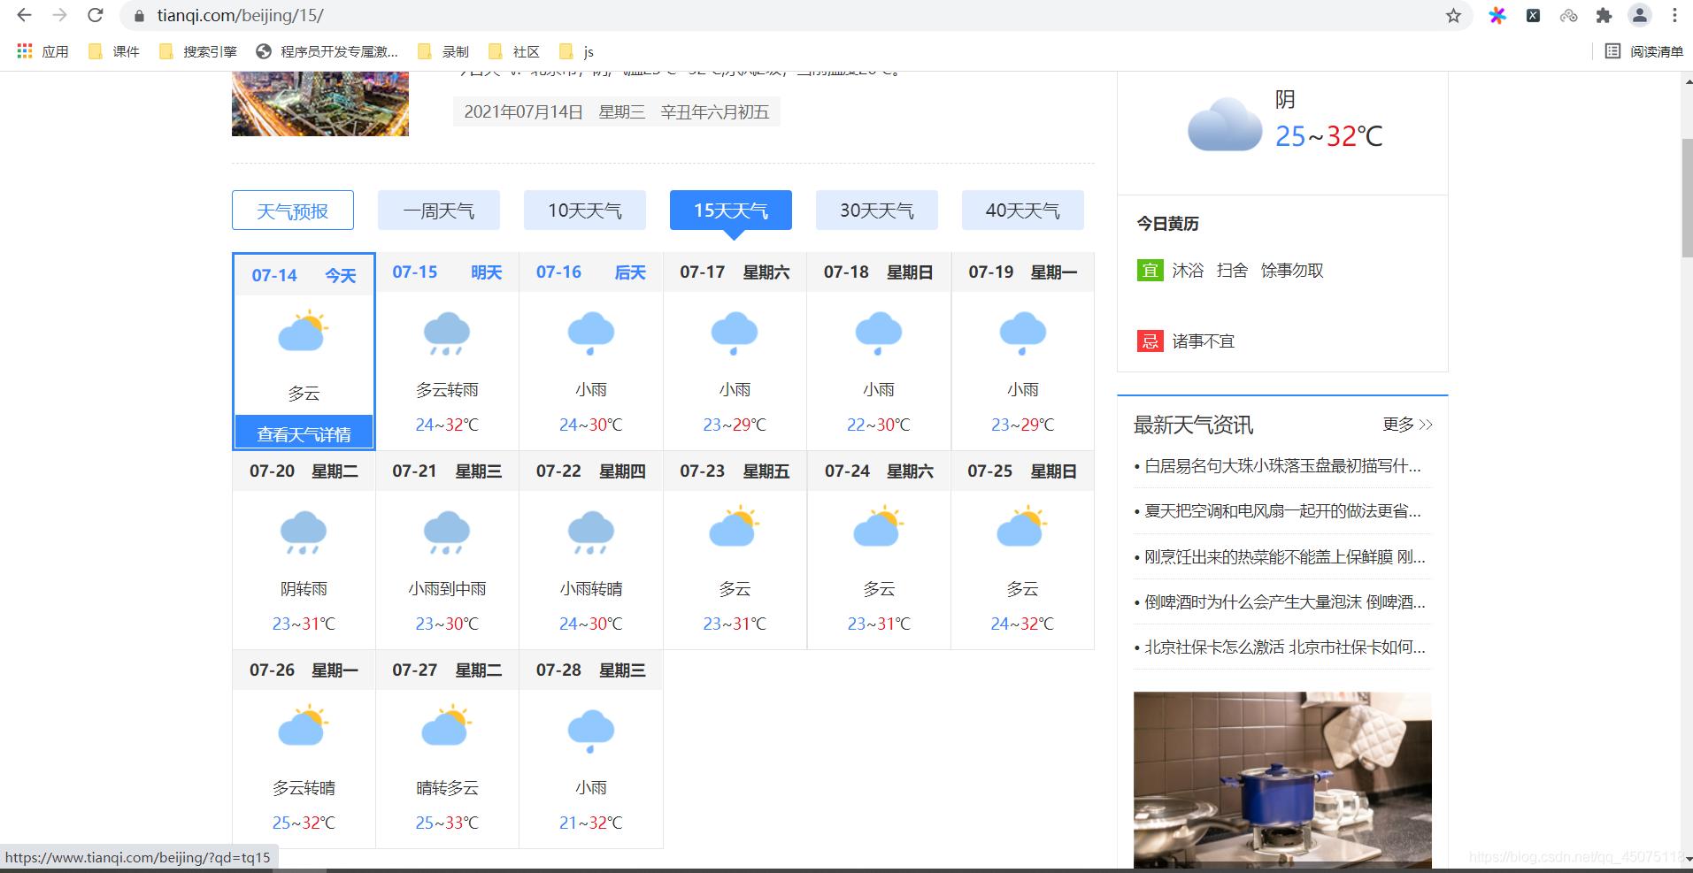Switch to the 40天天气 tab
The width and height of the screenshot is (1693, 873).
(x=1022, y=210)
